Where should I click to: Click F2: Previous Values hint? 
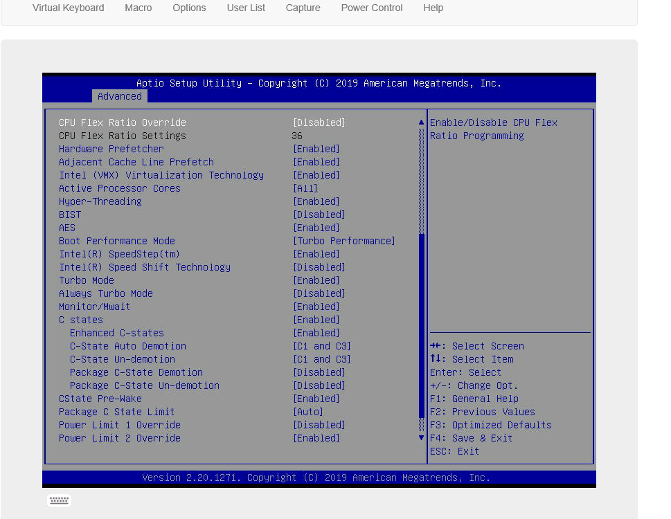click(482, 412)
